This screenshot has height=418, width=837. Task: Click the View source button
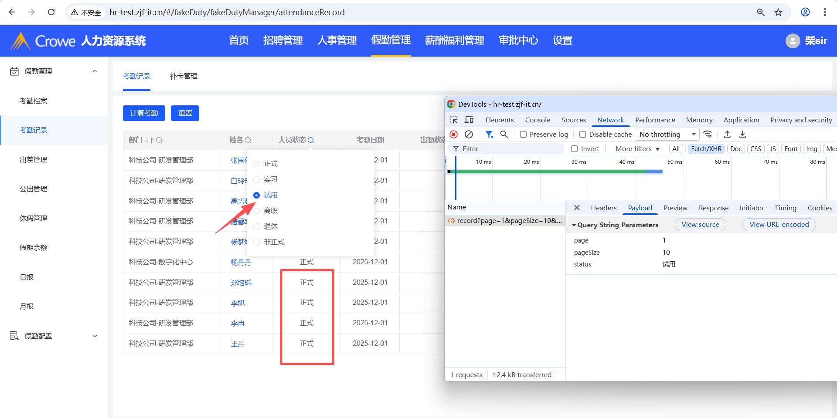pyautogui.click(x=700, y=225)
